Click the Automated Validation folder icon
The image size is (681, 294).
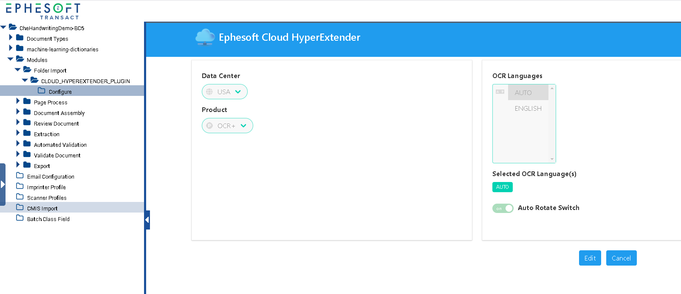27,144
